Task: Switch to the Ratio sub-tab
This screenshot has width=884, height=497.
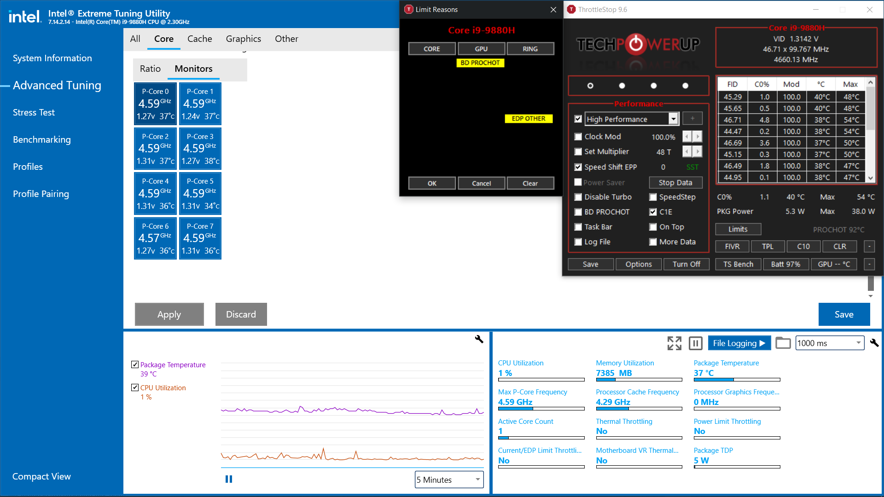Action: pyautogui.click(x=150, y=69)
